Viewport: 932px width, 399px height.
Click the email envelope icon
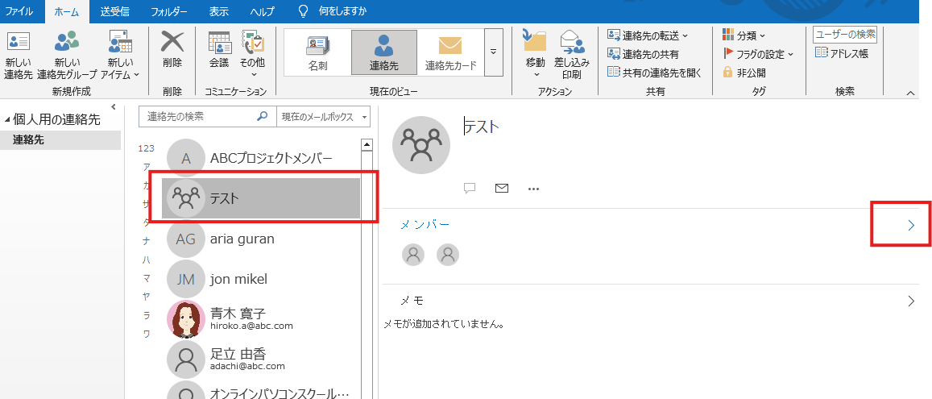(502, 189)
